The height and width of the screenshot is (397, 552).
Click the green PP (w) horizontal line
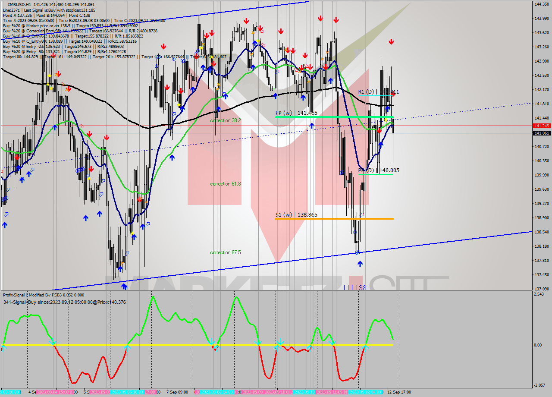point(334,117)
